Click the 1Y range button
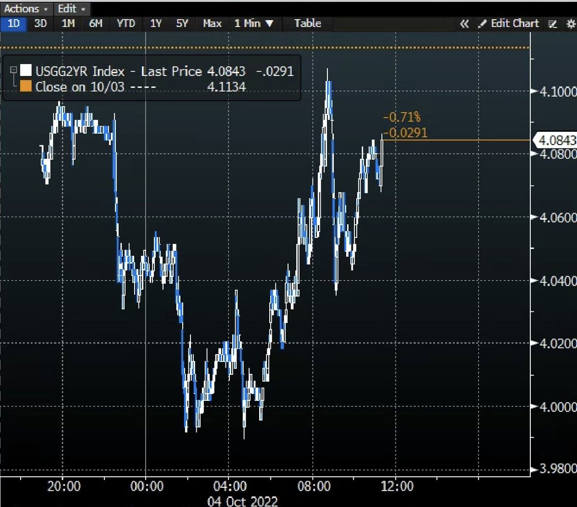Image resolution: width=577 pixels, height=507 pixels. click(x=155, y=23)
